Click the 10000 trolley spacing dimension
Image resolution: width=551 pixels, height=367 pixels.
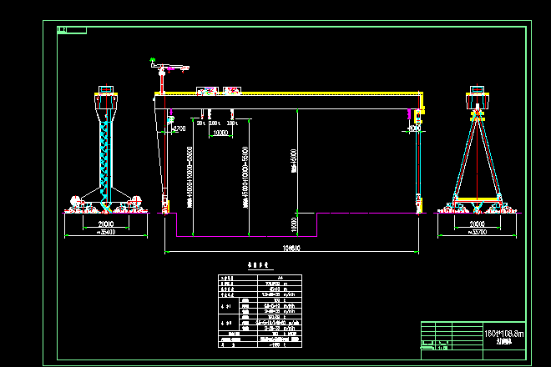click(x=220, y=133)
